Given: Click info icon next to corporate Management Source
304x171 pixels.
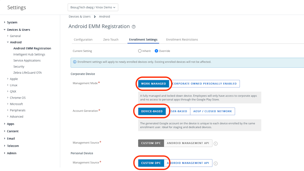Looking at the screenshot, I should (216, 143).
